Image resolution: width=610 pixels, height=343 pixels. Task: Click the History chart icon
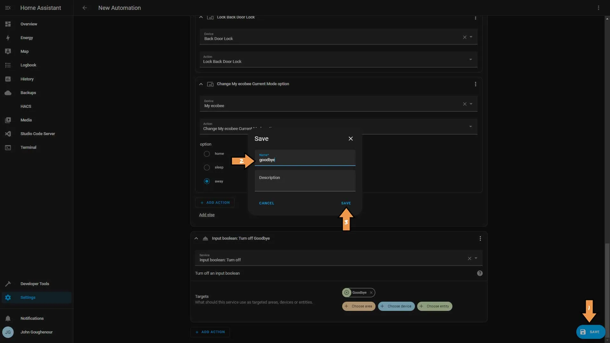(8, 79)
